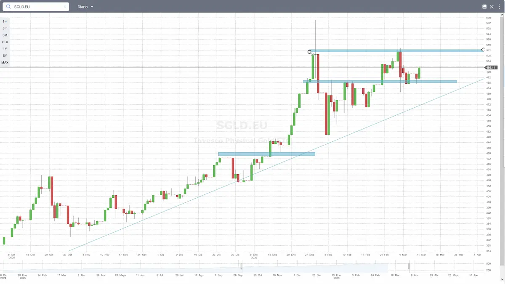Show MAX history range
Viewport: 505px width, 284px height.
(5, 63)
